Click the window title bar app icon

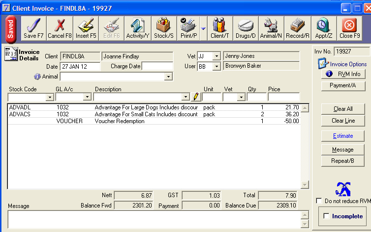(x=6, y=8)
